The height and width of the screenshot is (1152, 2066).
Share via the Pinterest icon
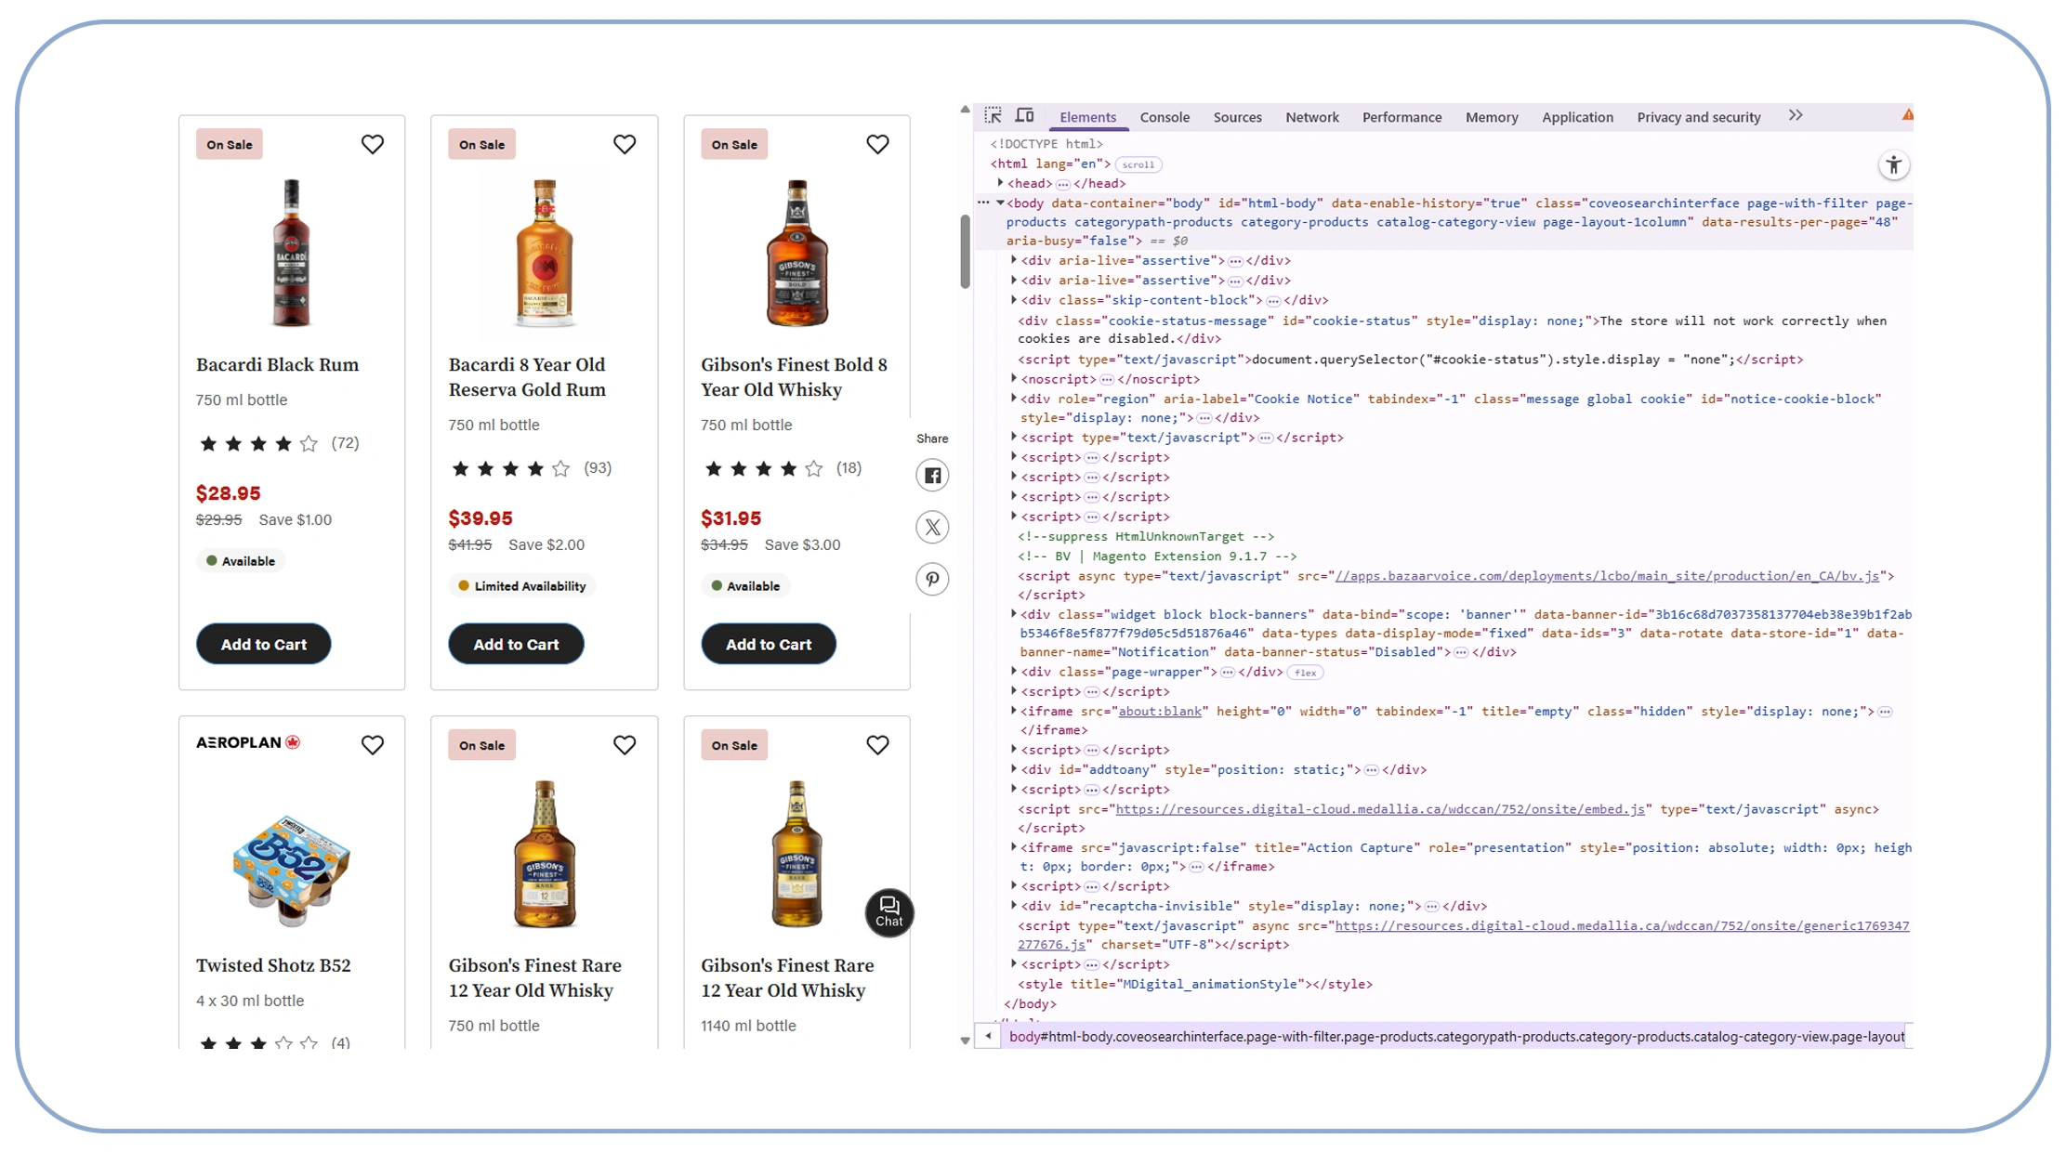(x=932, y=579)
